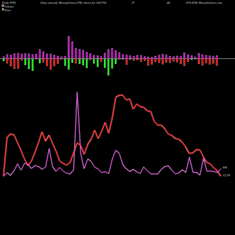Click the longest green downward bar

109,67
